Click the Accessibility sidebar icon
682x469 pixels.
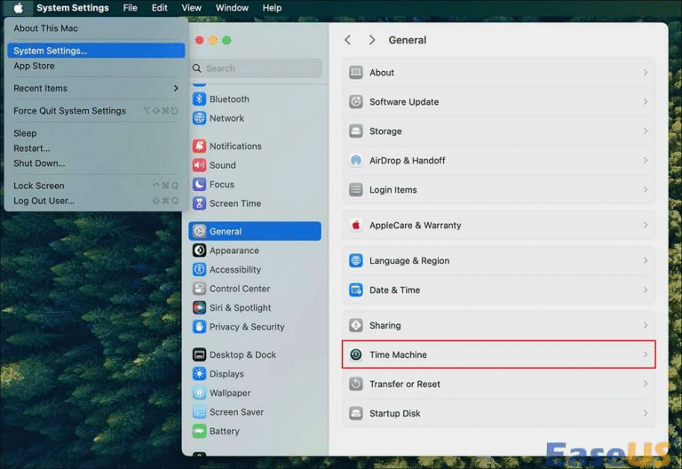point(199,270)
